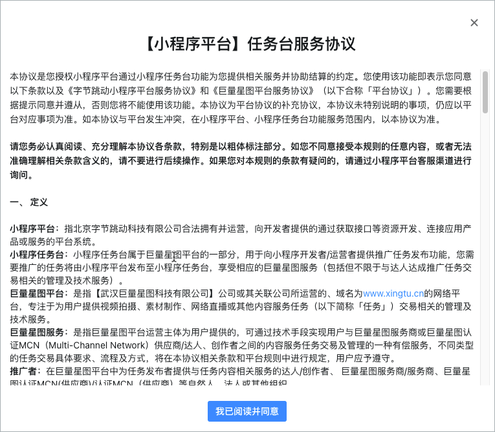The width and height of the screenshot is (495, 432).
Task: Click the text (Multi-Channel Network)
Action: 96,345
